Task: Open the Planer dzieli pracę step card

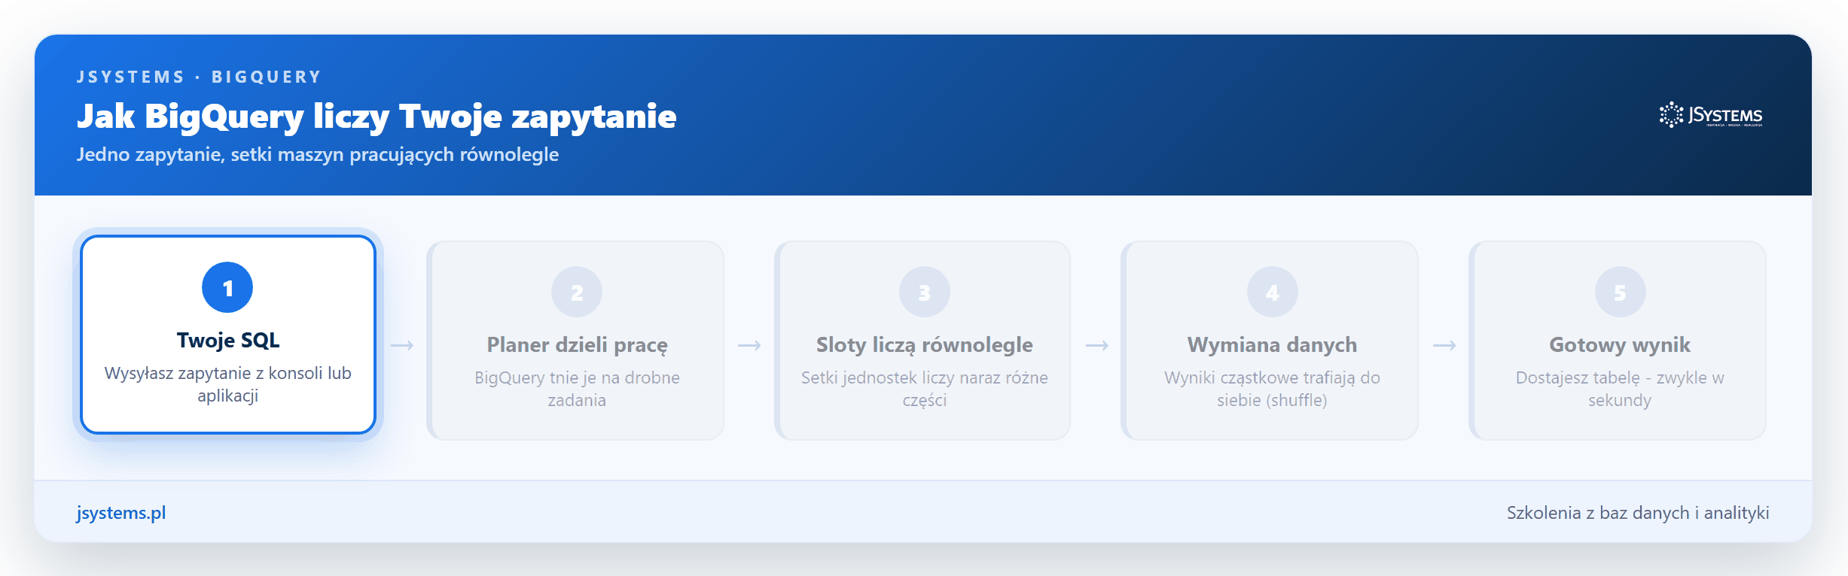Action: click(x=576, y=341)
